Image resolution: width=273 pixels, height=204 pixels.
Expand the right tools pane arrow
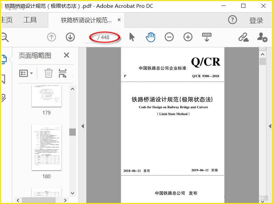[x=270, y=126]
